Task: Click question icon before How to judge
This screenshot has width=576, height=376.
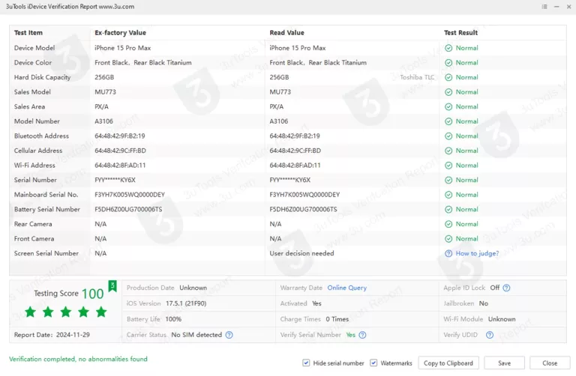Action: [448, 253]
